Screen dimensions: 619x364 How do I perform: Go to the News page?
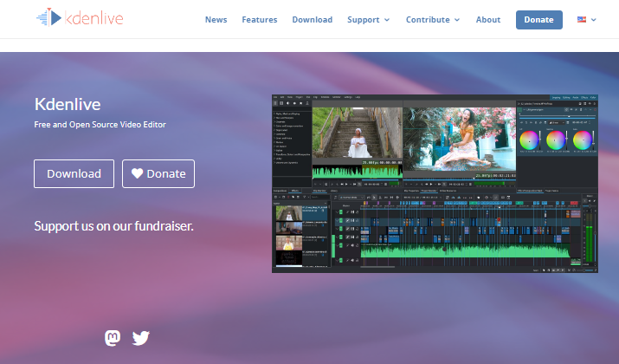pyautogui.click(x=216, y=20)
